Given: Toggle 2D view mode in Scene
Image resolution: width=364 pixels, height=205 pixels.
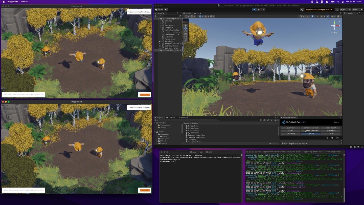Looking at the screenshot, I should (307, 16).
